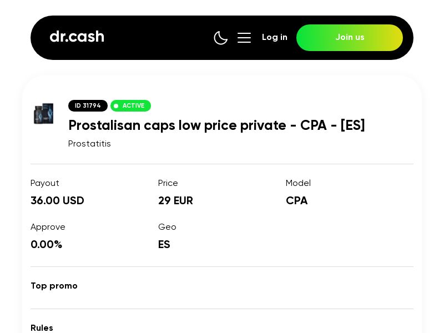Click the green ACTIVE status dot
444x333 pixels.
coord(117,105)
